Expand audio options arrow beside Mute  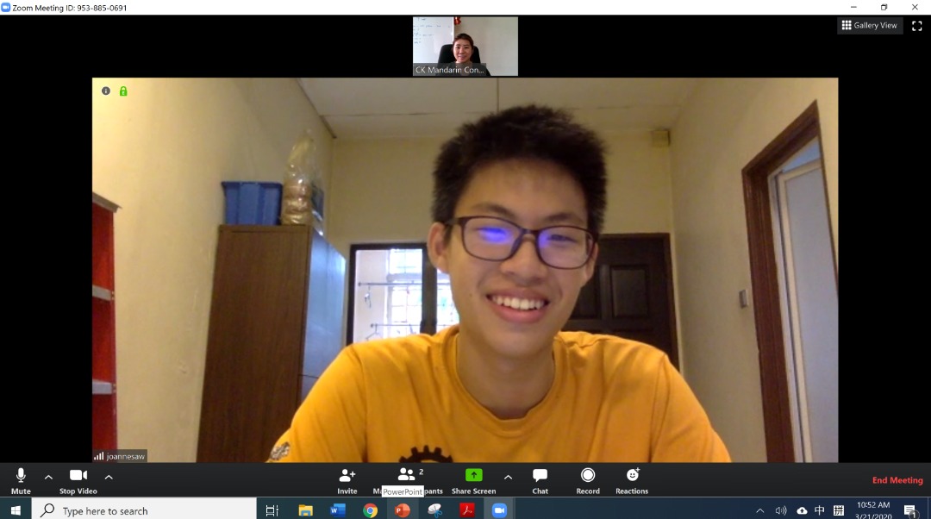pos(48,477)
